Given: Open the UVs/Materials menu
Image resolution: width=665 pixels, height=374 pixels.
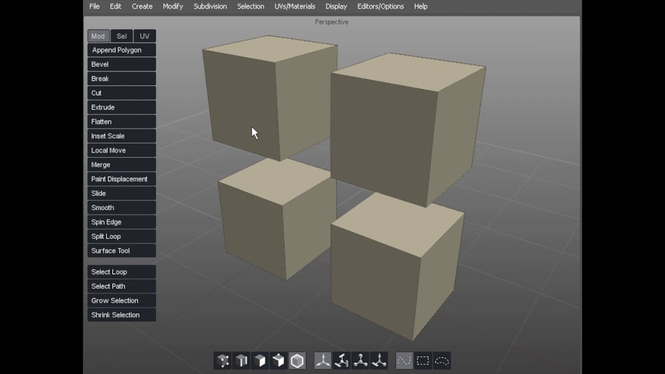Looking at the screenshot, I should 295,6.
